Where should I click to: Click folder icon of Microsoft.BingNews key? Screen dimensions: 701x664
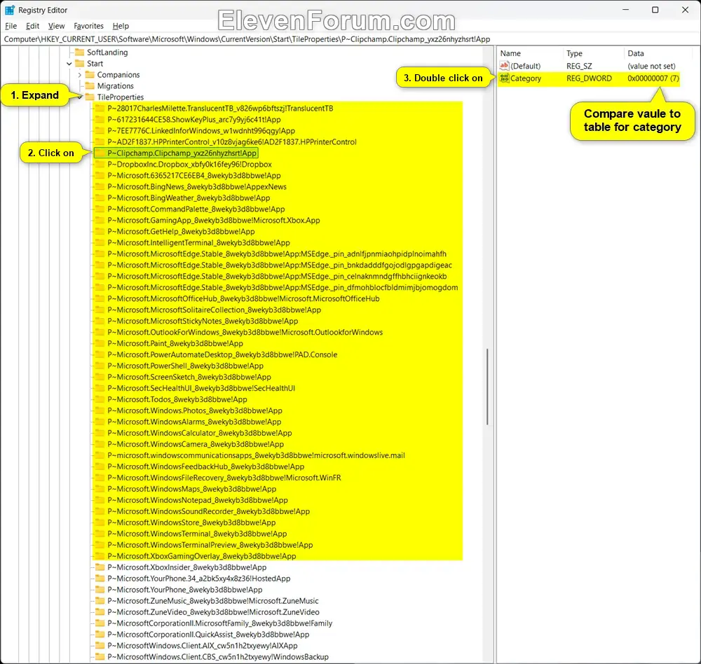(x=100, y=187)
